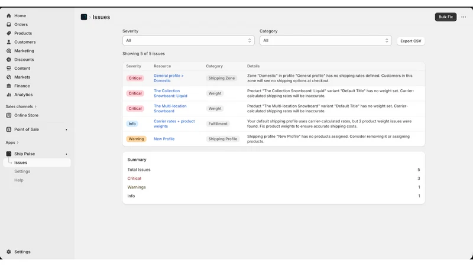This screenshot has height=266, width=473.
Task: Click the Severity column header
Action: (x=134, y=66)
